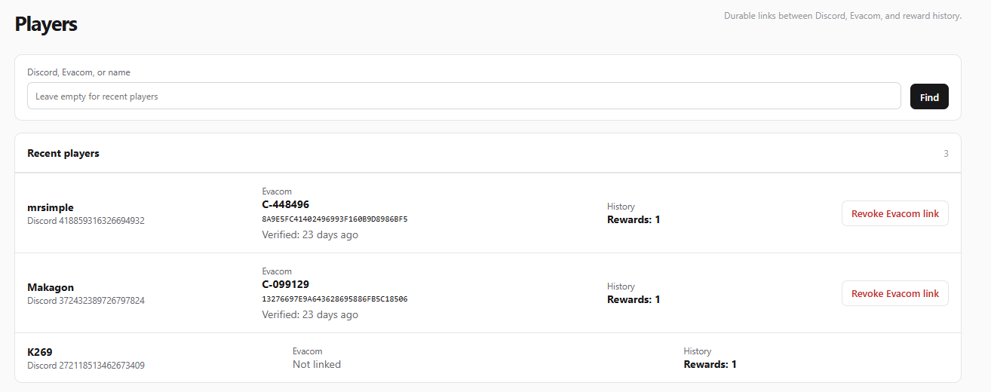Select the mrsimple player name
Image resolution: width=991 pixels, height=392 pixels.
(x=51, y=207)
